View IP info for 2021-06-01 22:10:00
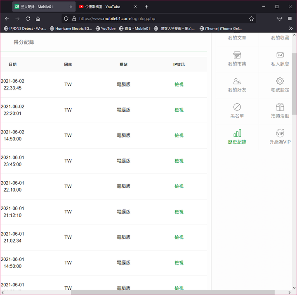297x295 pixels. tap(179, 186)
